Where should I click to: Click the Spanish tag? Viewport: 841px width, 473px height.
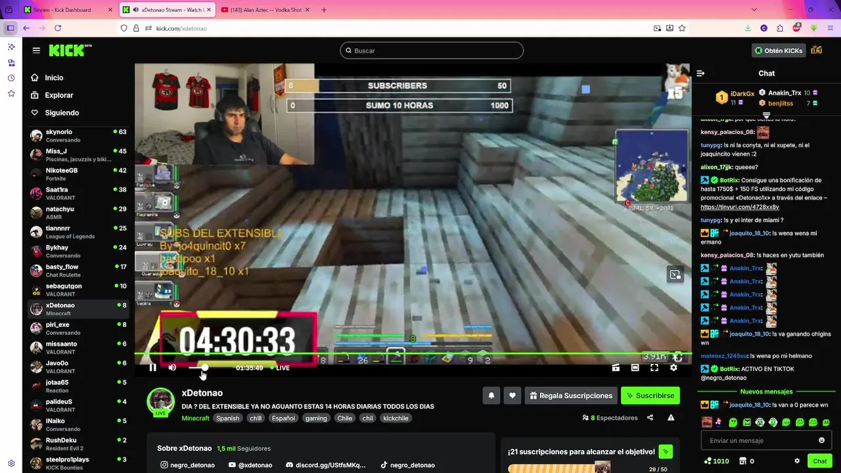(x=227, y=418)
